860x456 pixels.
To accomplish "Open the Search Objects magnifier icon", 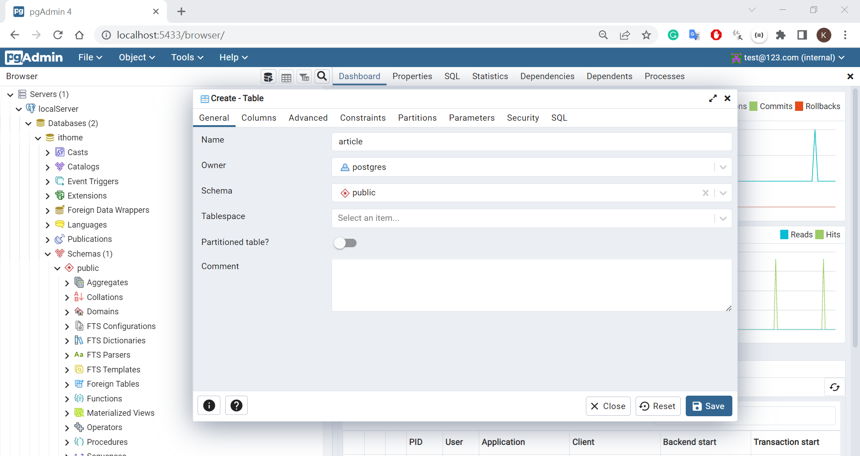I will point(322,76).
